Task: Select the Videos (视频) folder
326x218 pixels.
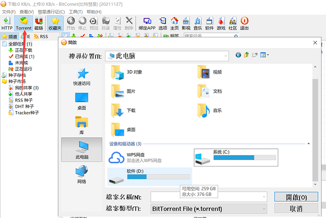Action: point(210,72)
